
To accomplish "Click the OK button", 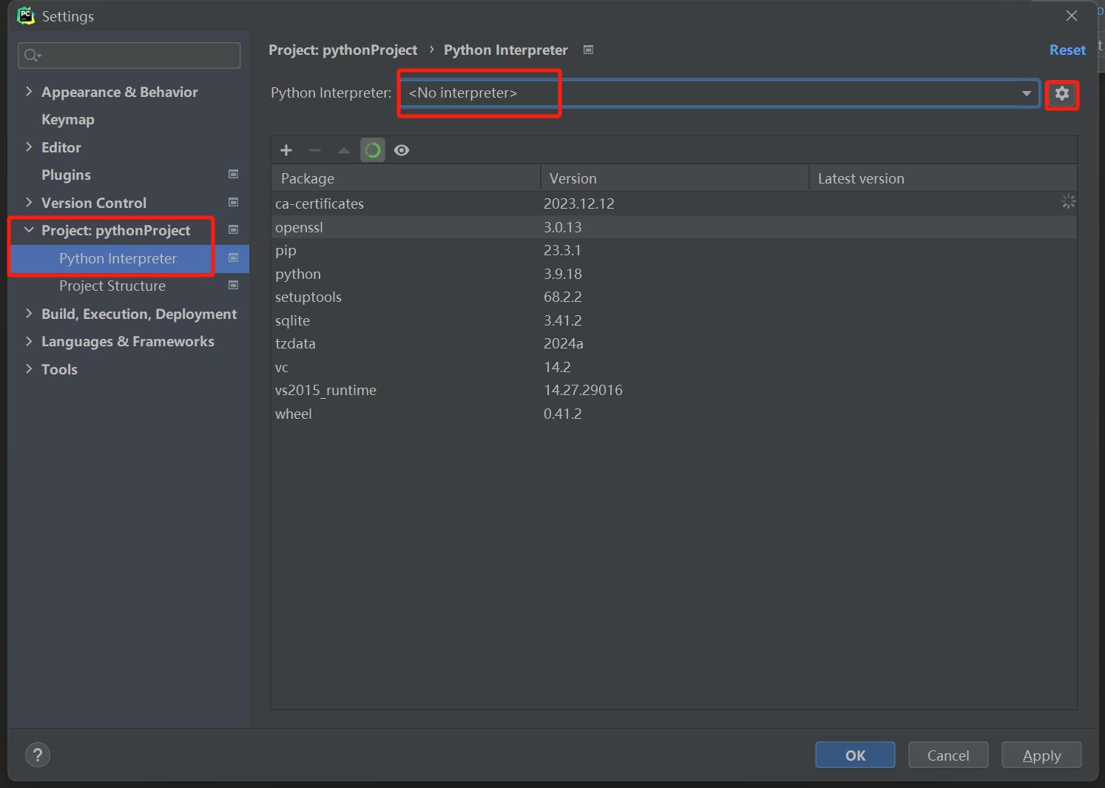I will [855, 755].
